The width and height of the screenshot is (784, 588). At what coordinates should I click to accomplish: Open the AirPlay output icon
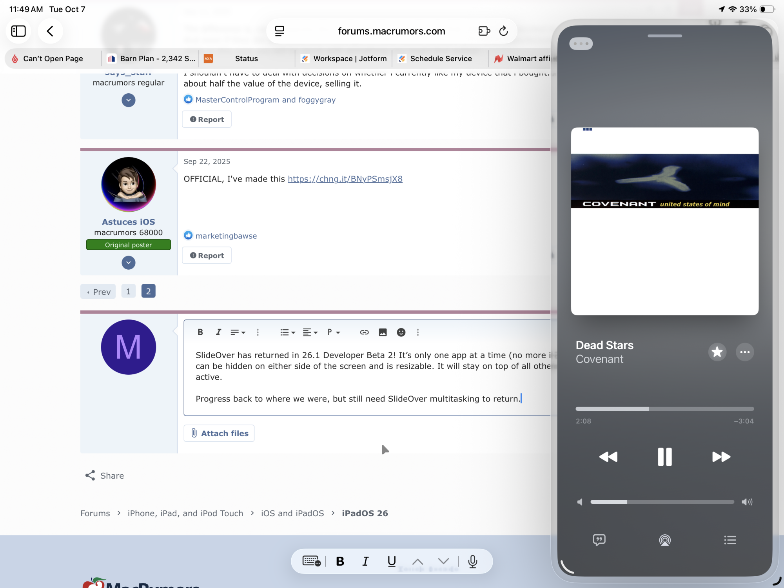point(665,540)
